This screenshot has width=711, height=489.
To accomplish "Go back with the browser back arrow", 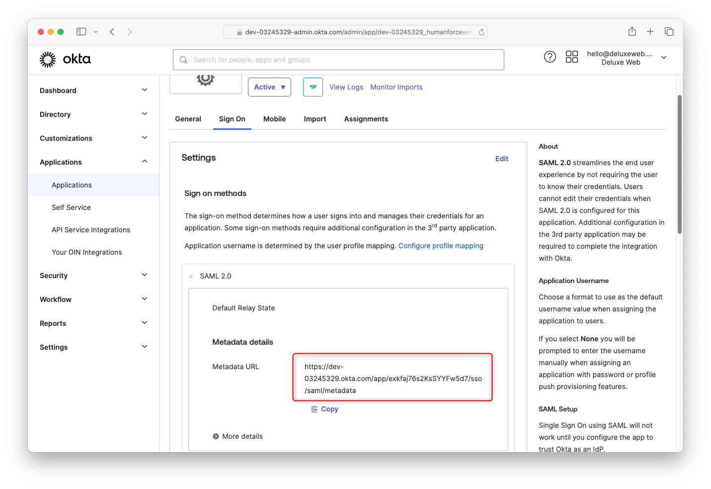I will [x=112, y=32].
